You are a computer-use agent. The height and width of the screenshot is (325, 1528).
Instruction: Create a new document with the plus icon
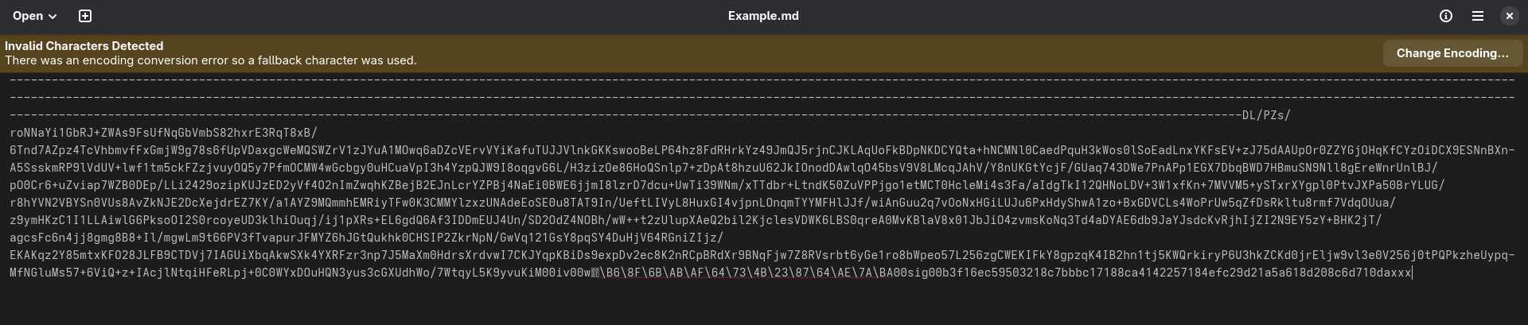click(85, 16)
